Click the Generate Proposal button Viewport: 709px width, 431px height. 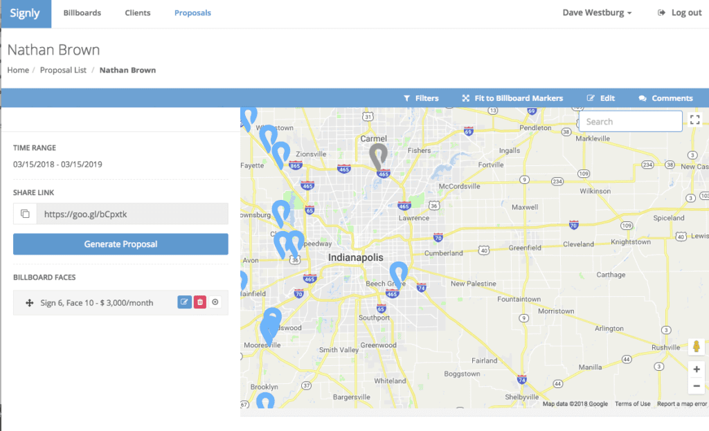click(x=120, y=244)
